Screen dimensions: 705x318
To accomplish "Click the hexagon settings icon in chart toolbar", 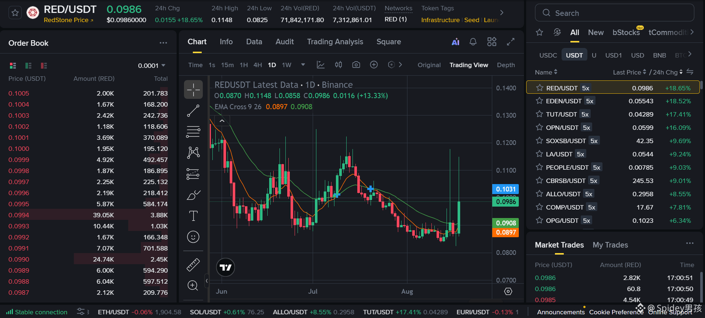I will click(x=392, y=65).
